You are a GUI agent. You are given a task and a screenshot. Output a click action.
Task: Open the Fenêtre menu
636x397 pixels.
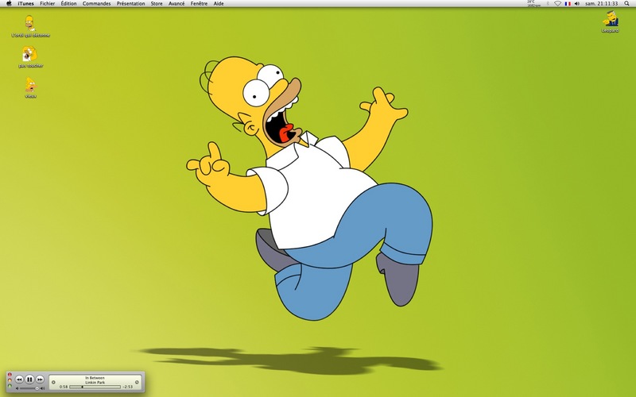pos(200,3)
